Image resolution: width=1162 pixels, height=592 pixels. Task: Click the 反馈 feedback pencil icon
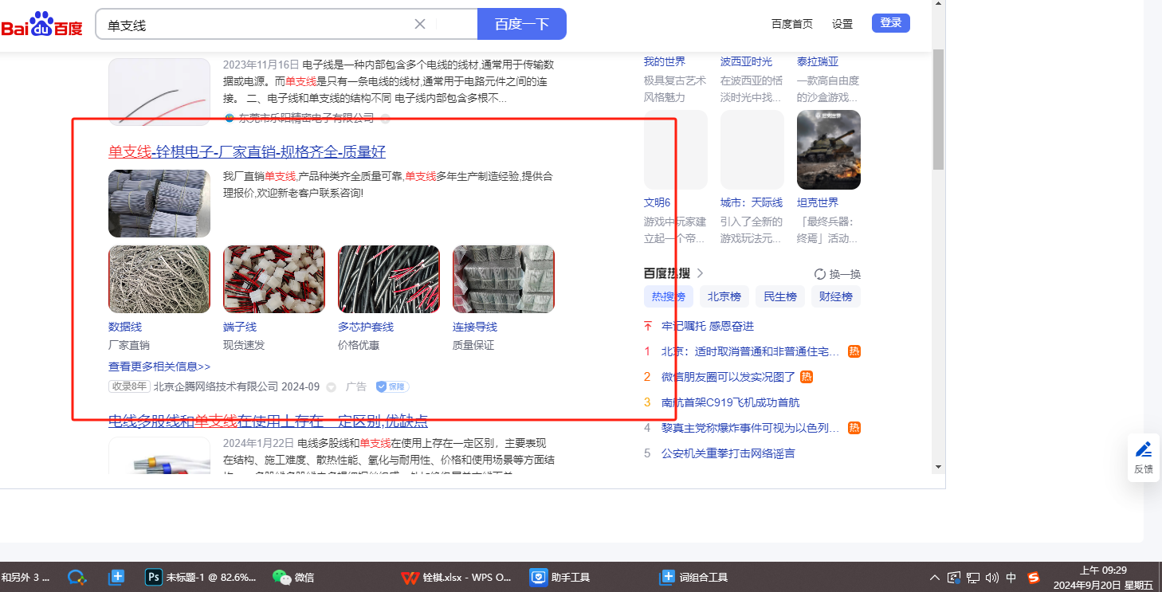[1144, 449]
